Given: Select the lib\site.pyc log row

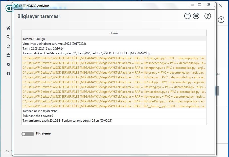Looking at the screenshot, I should click(x=114, y=77).
